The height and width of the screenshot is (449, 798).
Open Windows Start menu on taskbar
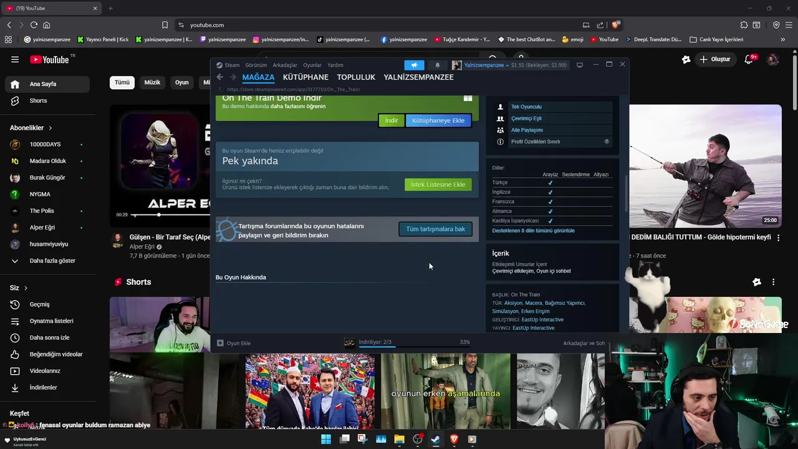pos(326,439)
